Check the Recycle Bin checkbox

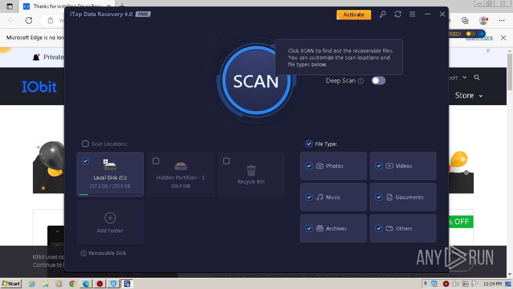point(226,161)
